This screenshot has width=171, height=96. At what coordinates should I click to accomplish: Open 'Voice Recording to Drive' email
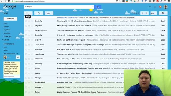click(x=66, y=59)
